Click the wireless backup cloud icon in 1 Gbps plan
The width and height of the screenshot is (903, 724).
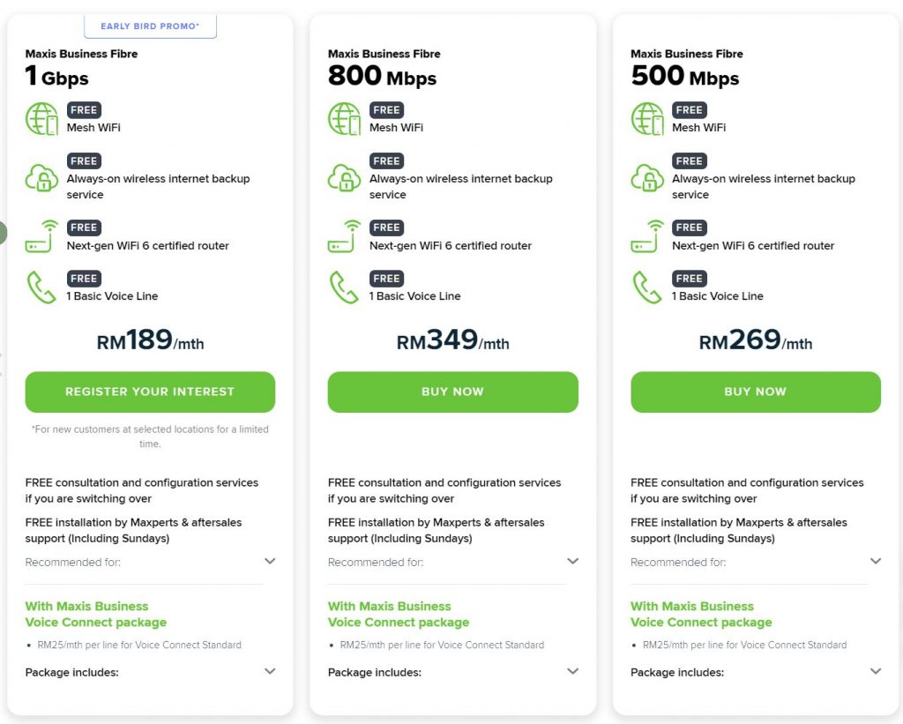(x=41, y=178)
